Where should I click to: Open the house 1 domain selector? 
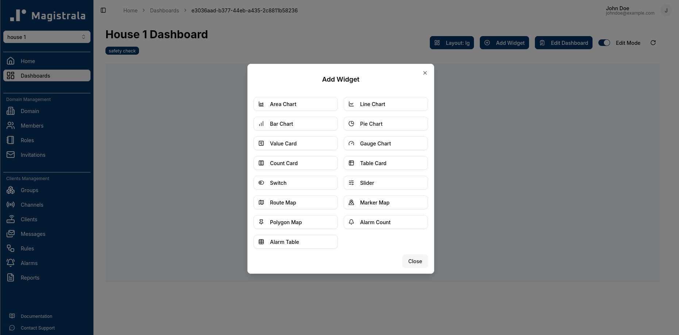click(47, 37)
